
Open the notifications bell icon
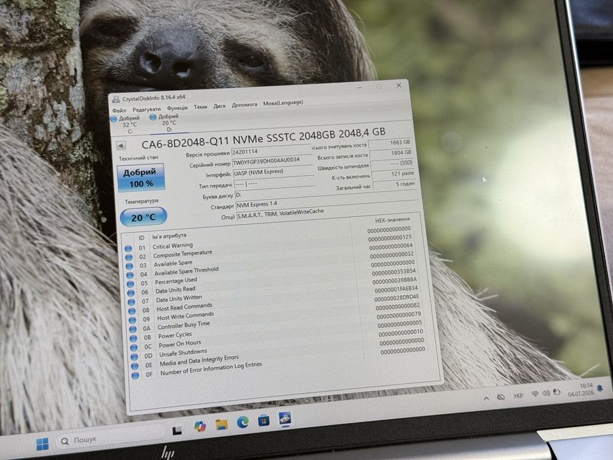(600, 388)
